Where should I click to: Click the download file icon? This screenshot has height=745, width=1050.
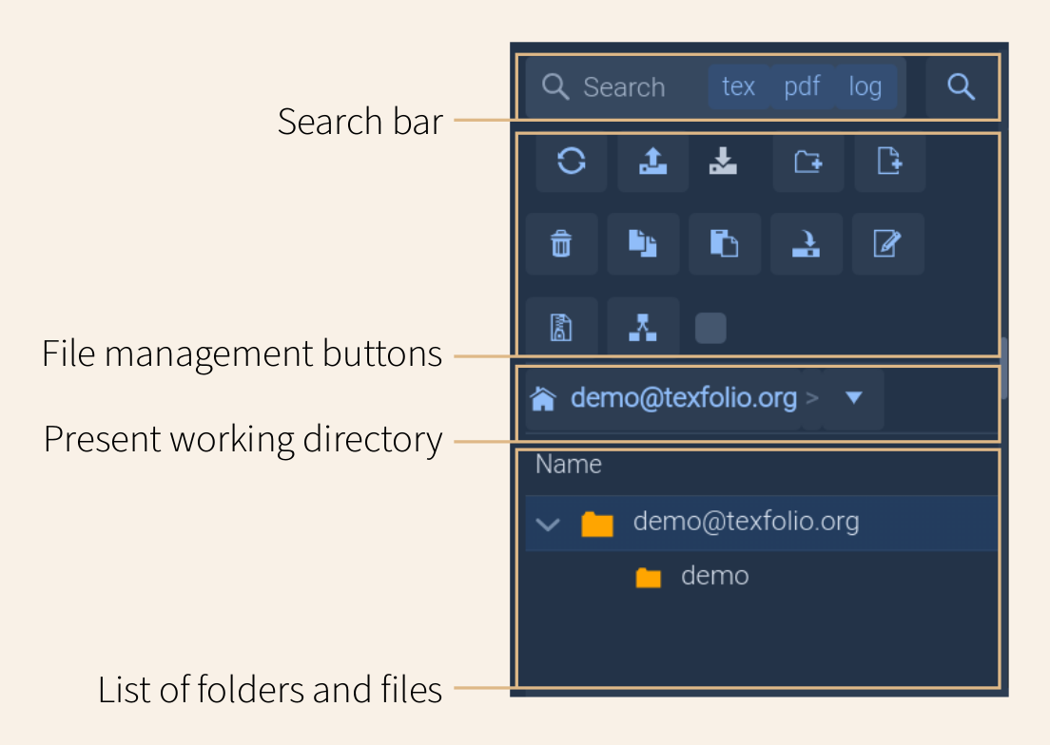[723, 162]
